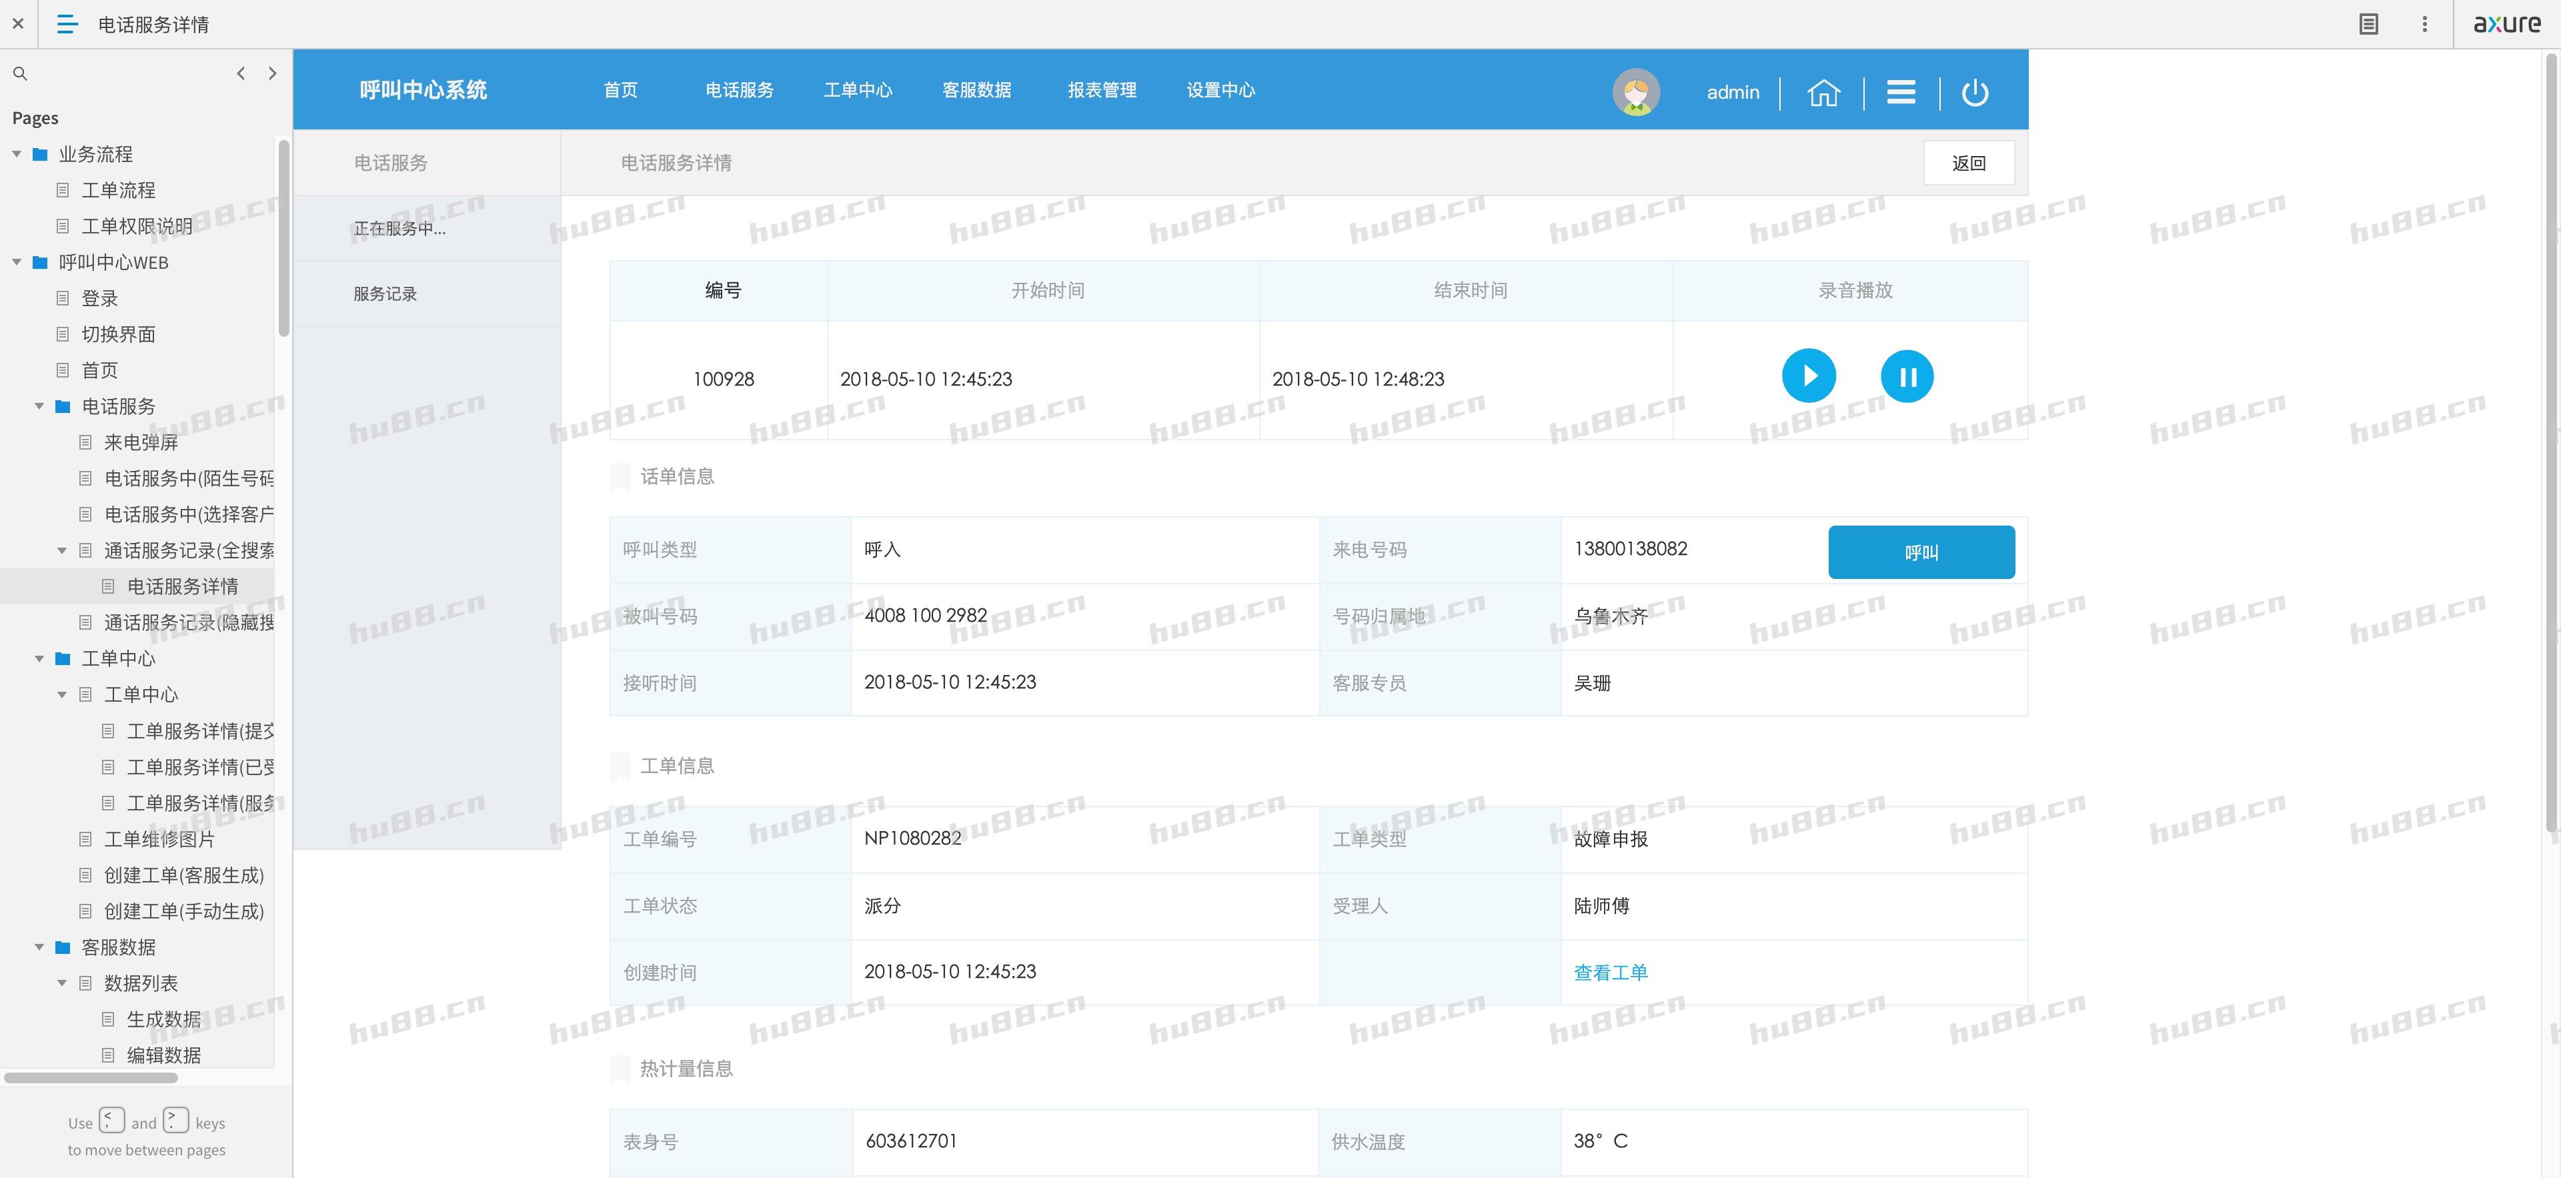Open the 报表管理 top menu
The height and width of the screenshot is (1178, 2561).
click(1102, 91)
